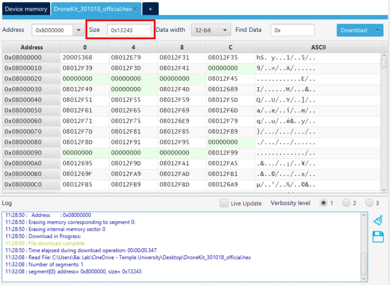Enable the Live Update checkbox

(x=224, y=203)
